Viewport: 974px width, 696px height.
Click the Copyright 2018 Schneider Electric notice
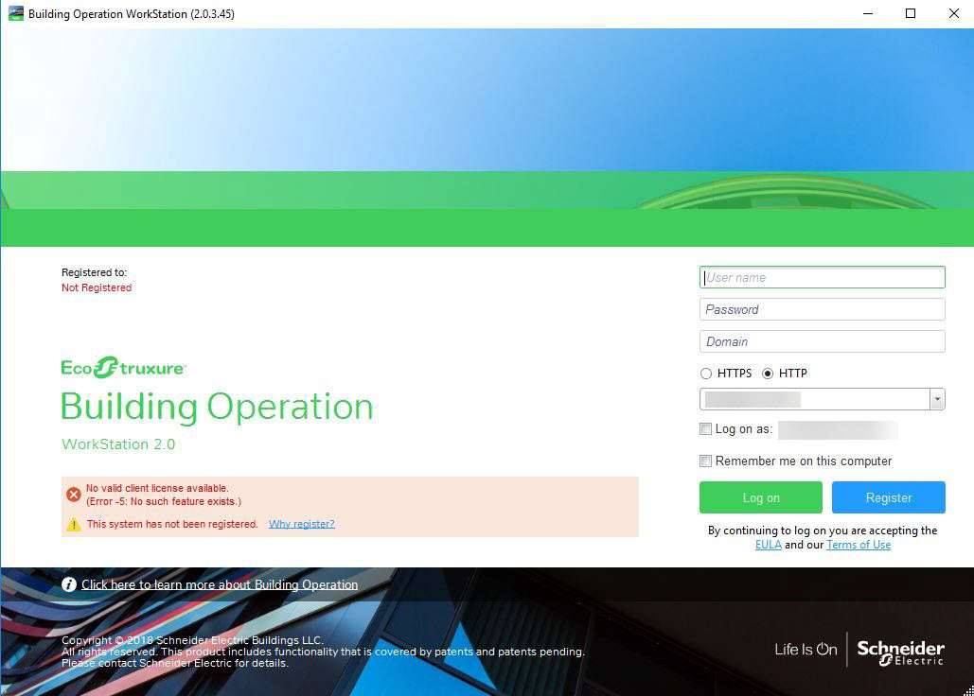[192, 640]
